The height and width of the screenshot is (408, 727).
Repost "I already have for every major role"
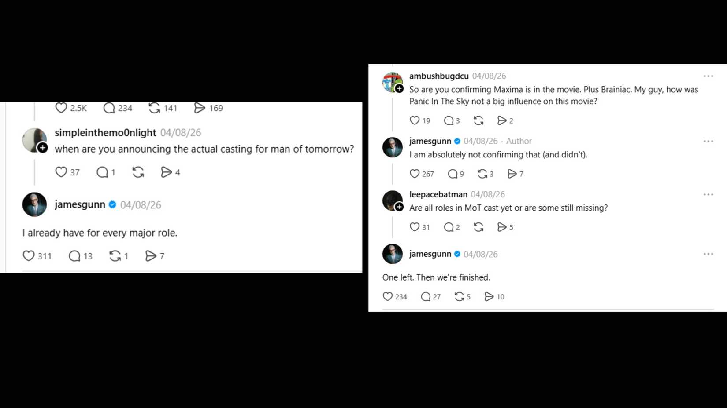(115, 255)
